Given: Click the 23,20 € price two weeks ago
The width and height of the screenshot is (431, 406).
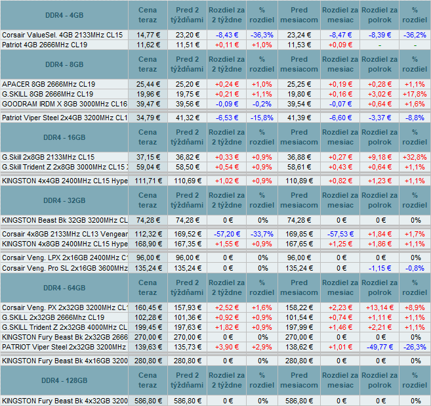Looking at the screenshot, I should 187,35.
